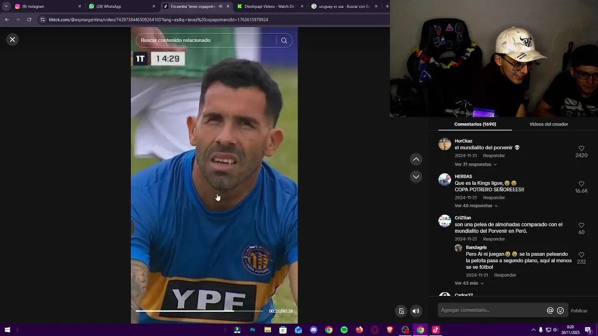Open OBS Studio from the taskbar

pos(405,330)
